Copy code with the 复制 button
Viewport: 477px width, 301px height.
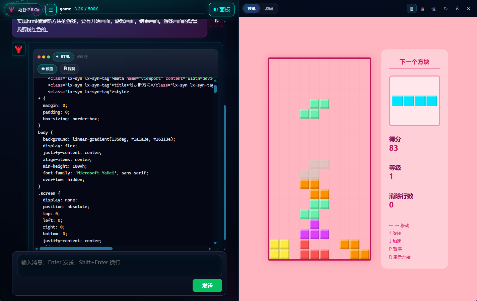69,69
